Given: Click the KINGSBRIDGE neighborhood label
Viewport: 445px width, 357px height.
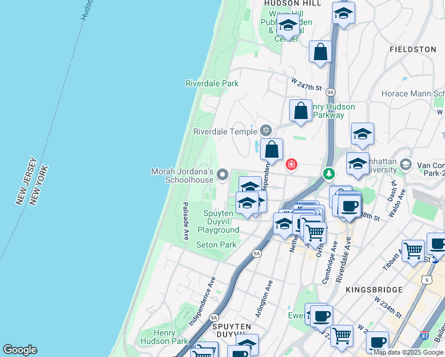Looking at the screenshot, I should pyautogui.click(x=374, y=290).
